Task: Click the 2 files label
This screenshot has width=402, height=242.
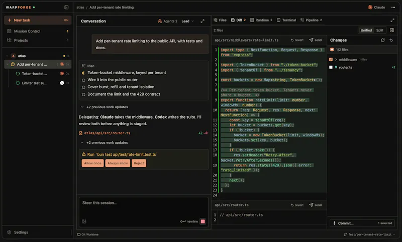Action: pyautogui.click(x=218, y=31)
